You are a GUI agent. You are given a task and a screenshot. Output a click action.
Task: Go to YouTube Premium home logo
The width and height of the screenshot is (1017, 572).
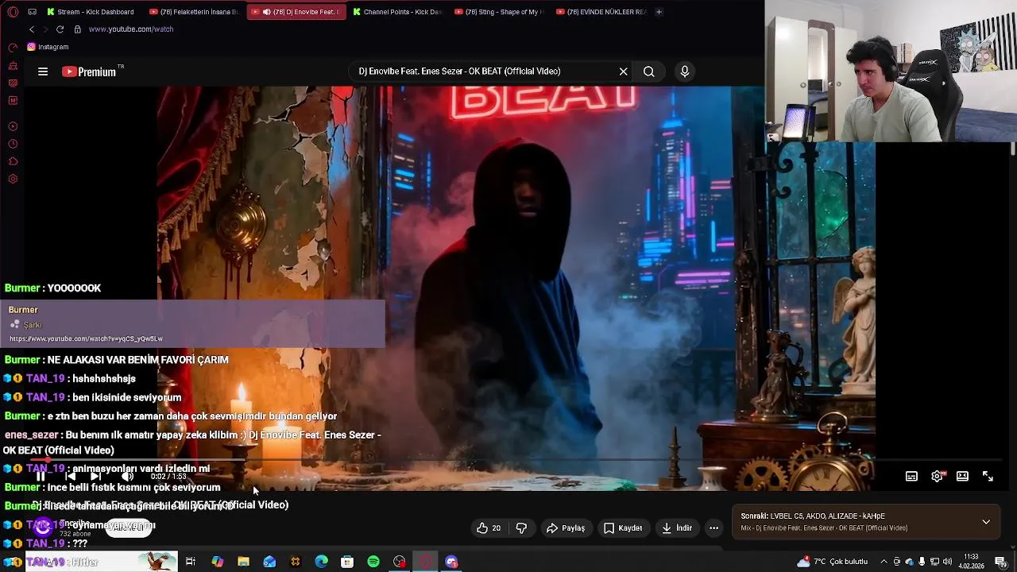[89, 71]
